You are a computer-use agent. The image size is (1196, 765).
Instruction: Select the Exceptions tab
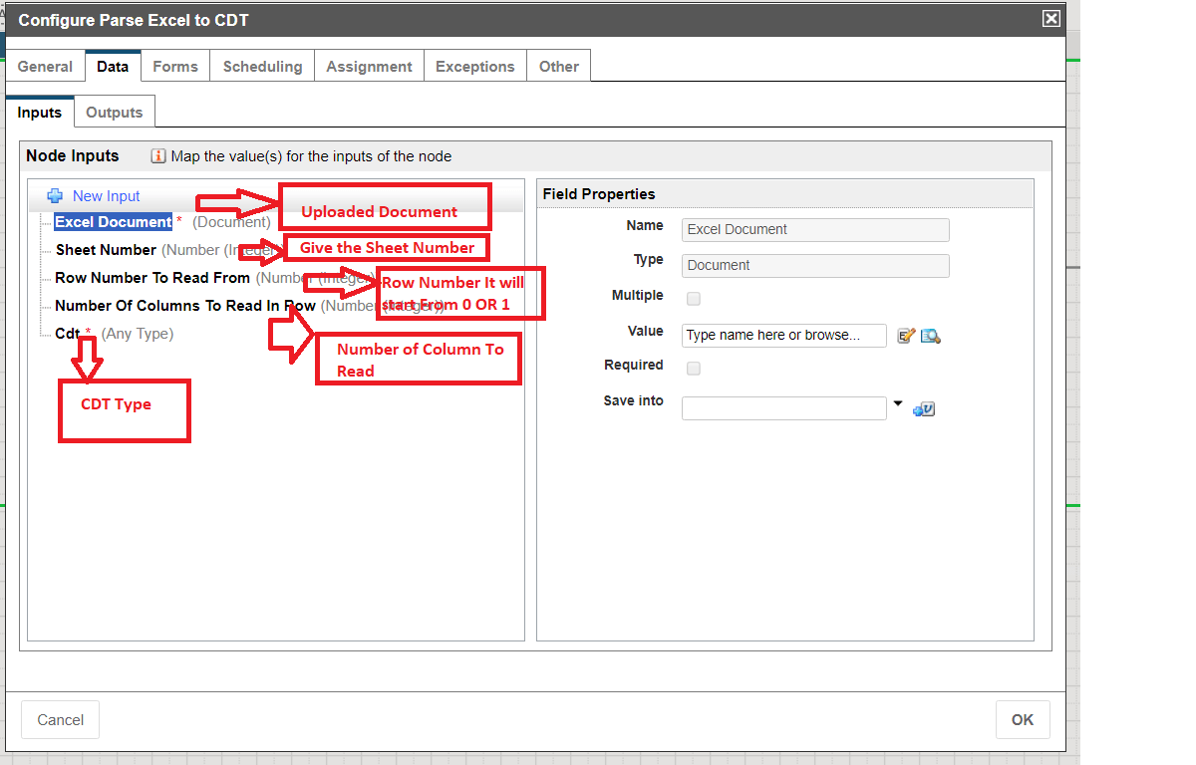(x=474, y=66)
